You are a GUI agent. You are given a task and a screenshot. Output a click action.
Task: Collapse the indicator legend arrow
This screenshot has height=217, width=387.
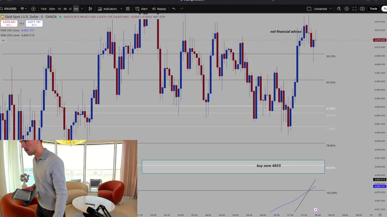point(3,40)
